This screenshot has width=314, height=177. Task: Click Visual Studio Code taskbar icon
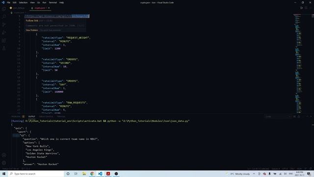[100, 174]
